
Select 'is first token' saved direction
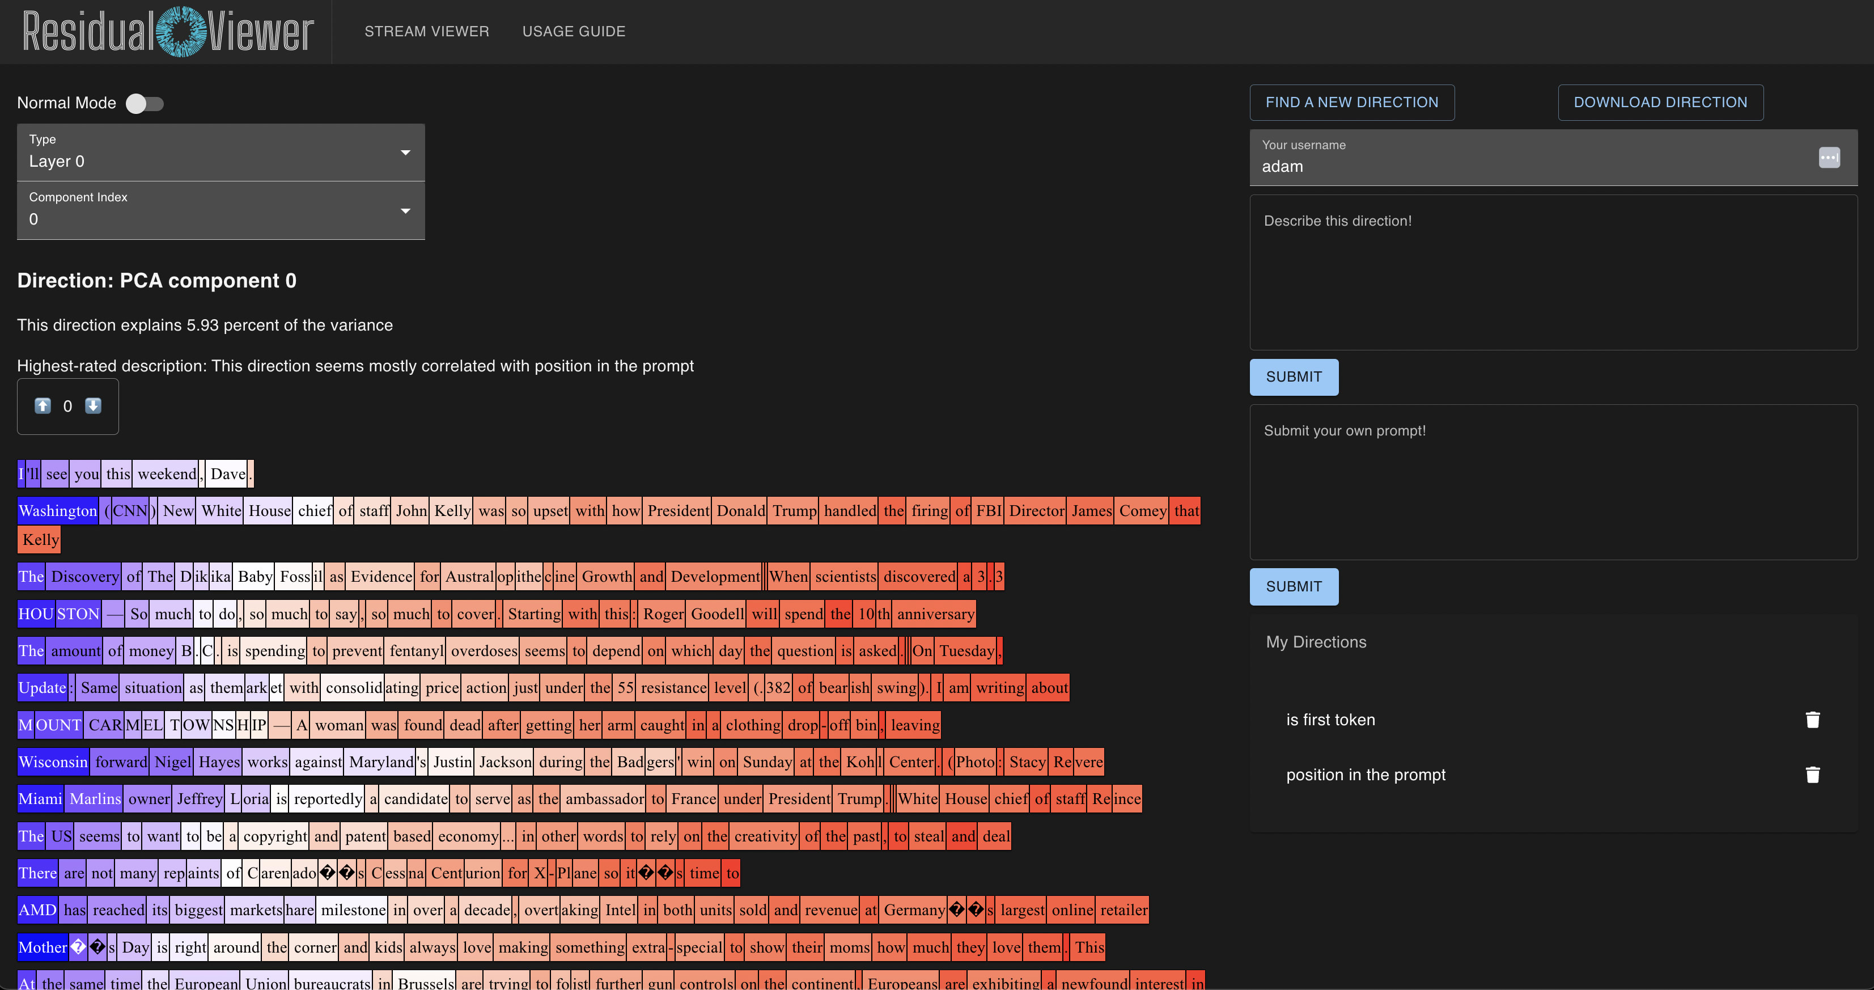(x=1330, y=720)
